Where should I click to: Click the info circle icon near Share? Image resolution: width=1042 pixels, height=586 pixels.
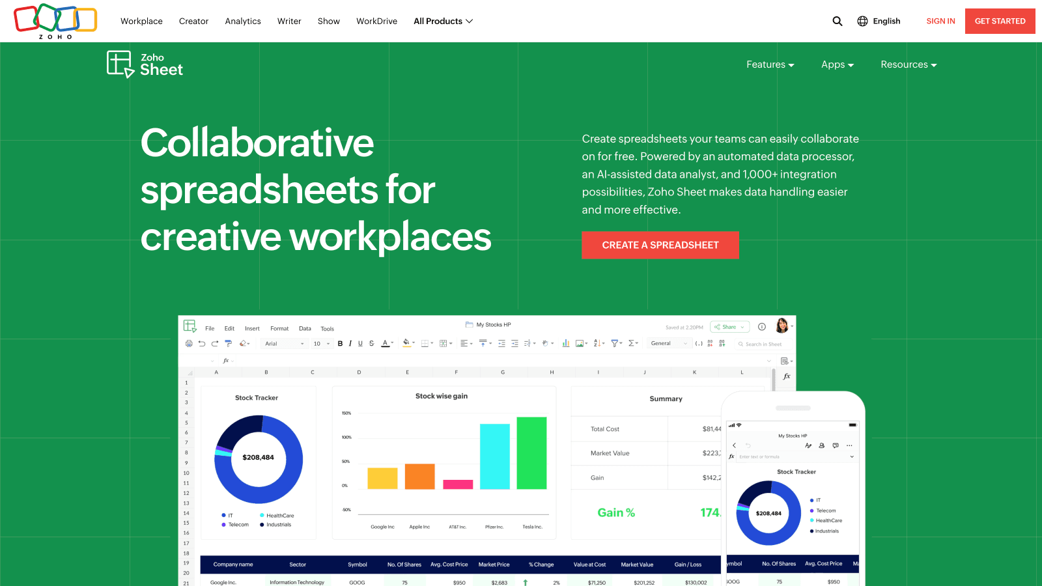[762, 327]
